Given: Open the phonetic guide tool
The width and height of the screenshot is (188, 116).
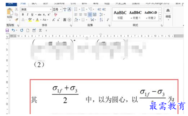Looking at the screenshot, I should pyautogui.click(x=65, y=9).
